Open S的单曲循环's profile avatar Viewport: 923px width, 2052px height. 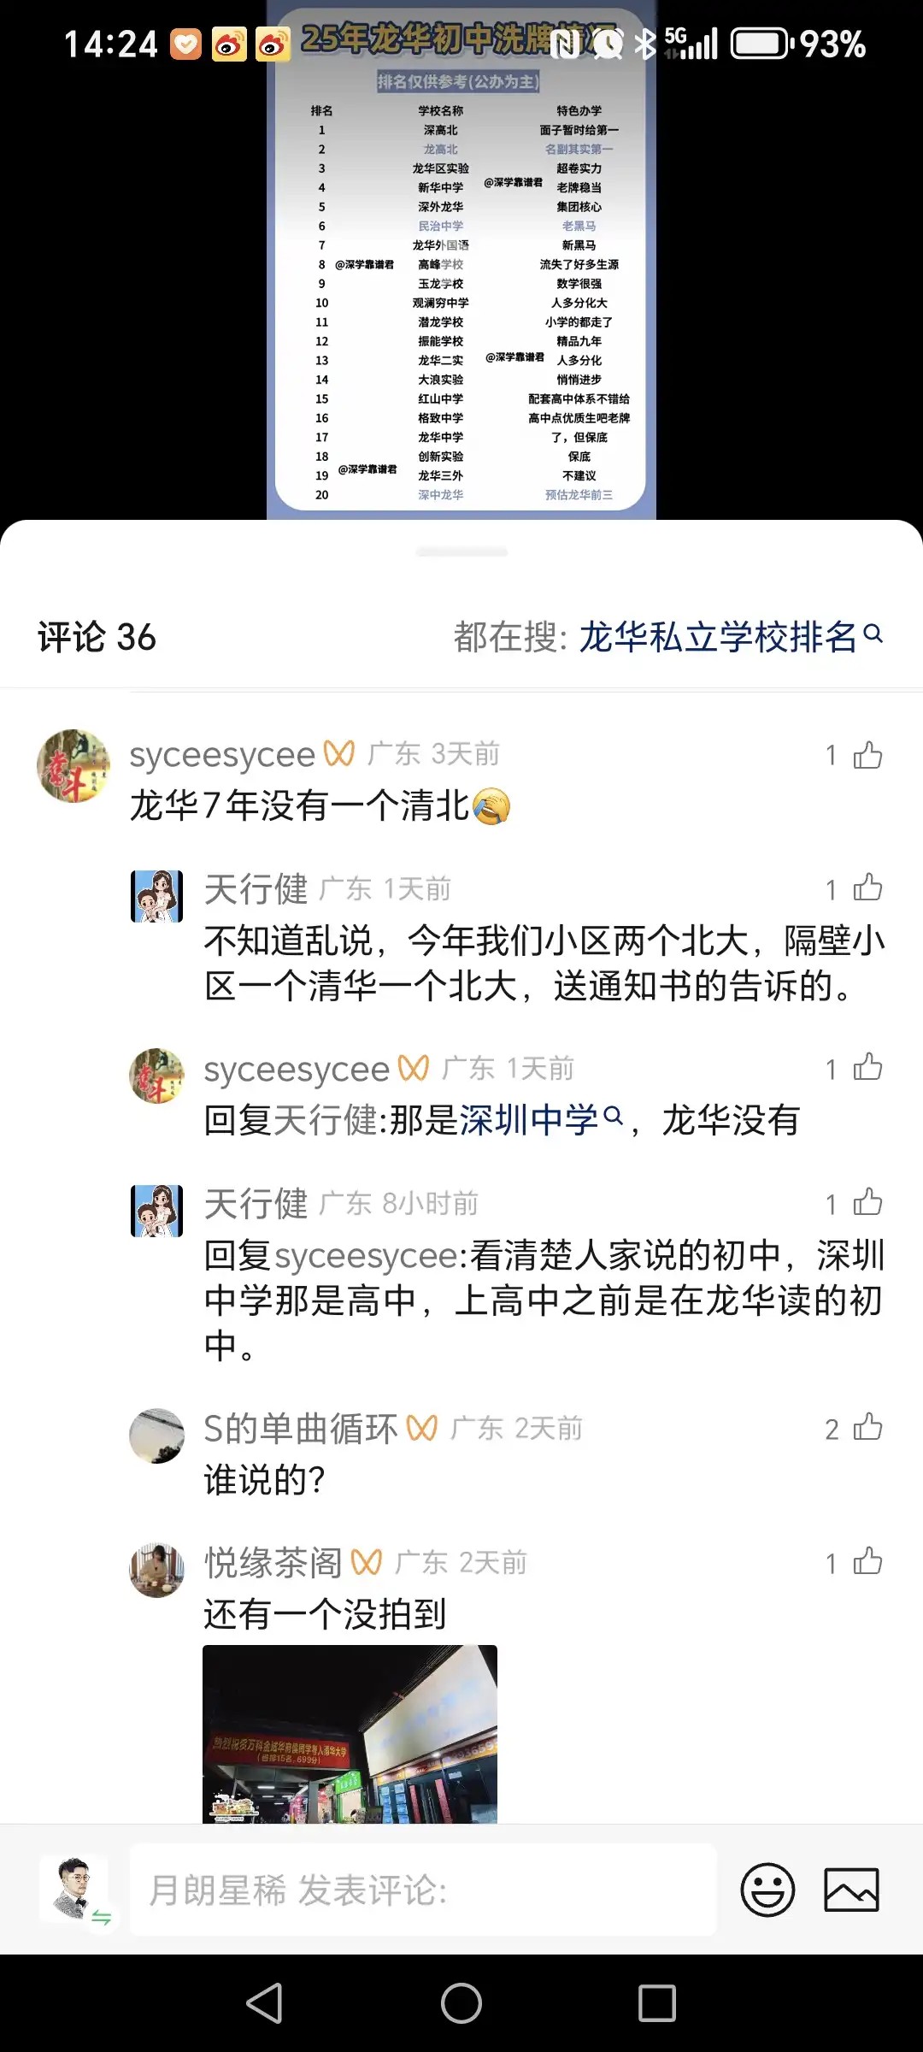[x=156, y=1436]
